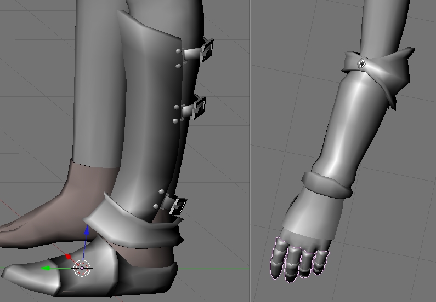436x302 pixels.
Task: Click the bottom buckle near the ankle
Action: pyautogui.click(x=178, y=206)
